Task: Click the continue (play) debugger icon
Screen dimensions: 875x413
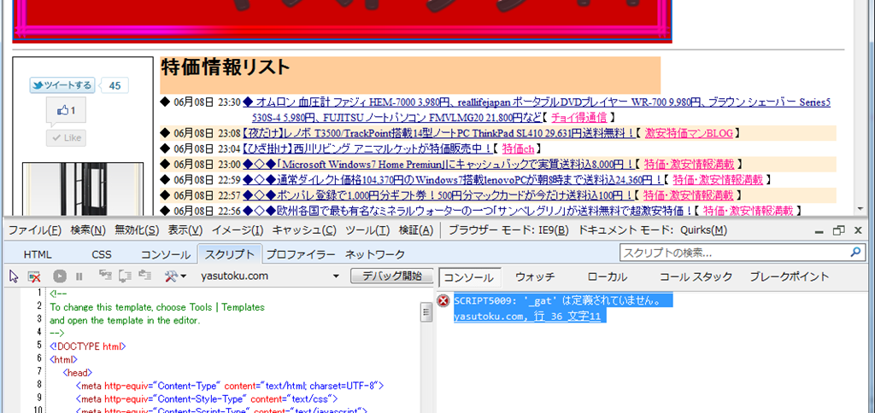Action: (61, 276)
